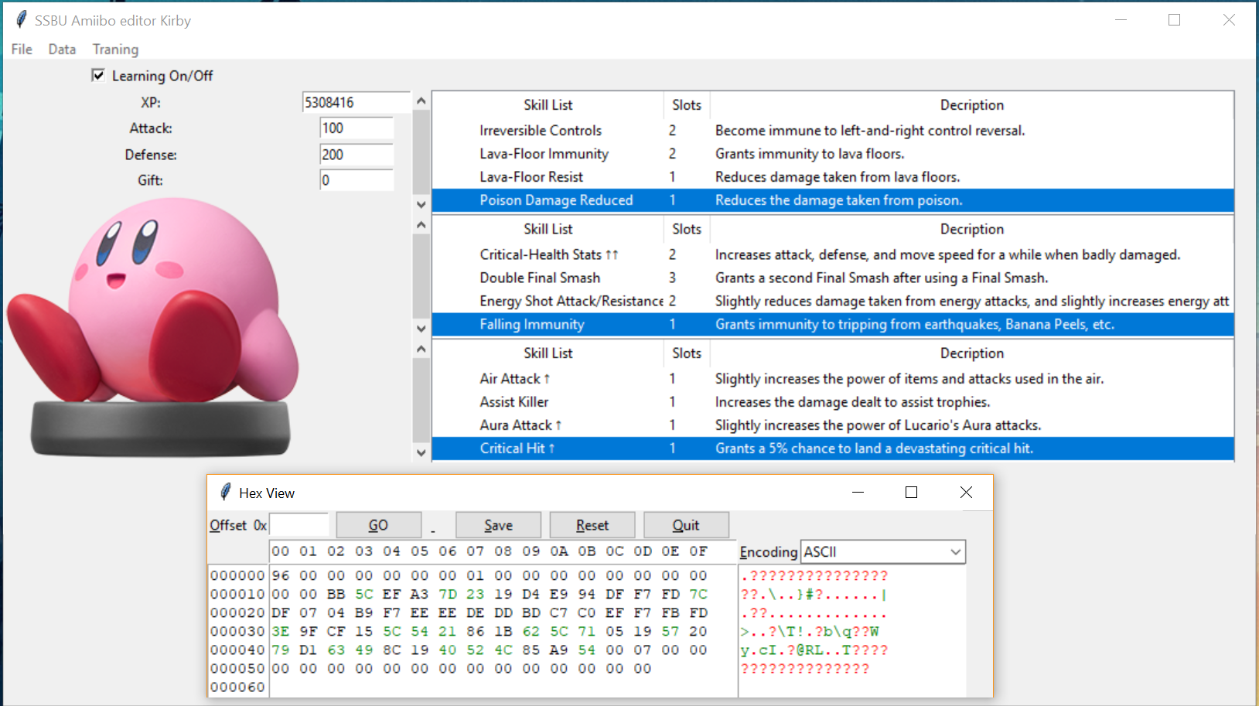
Task: Toggle the Learning On/Off checkbox
Action: [x=98, y=75]
